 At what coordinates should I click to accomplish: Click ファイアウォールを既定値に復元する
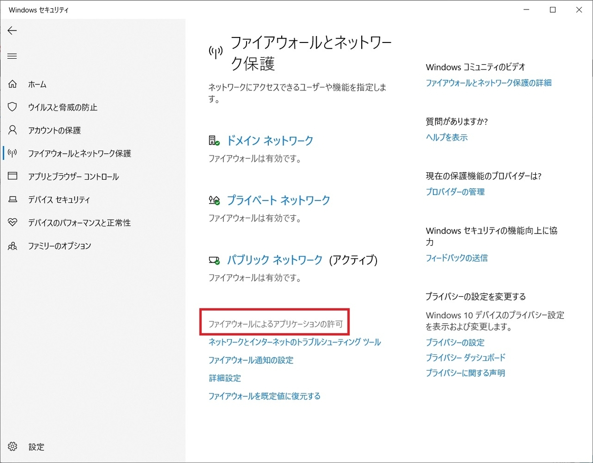[264, 396]
